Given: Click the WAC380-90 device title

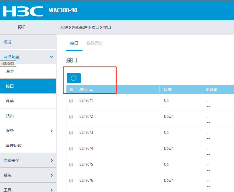Looking at the screenshot, I should tap(63, 10).
